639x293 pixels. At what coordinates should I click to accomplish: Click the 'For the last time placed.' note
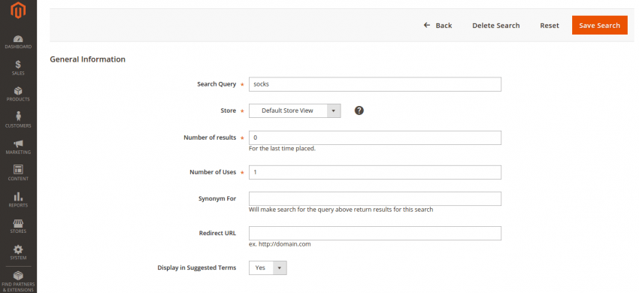(282, 149)
